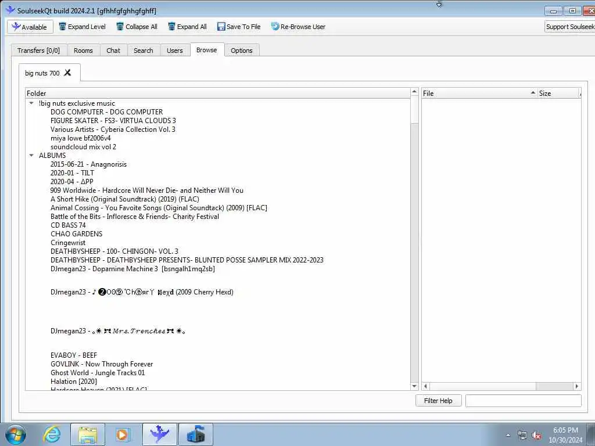Click the Available status button
Viewport: 595px width, 446px height.
coord(30,27)
